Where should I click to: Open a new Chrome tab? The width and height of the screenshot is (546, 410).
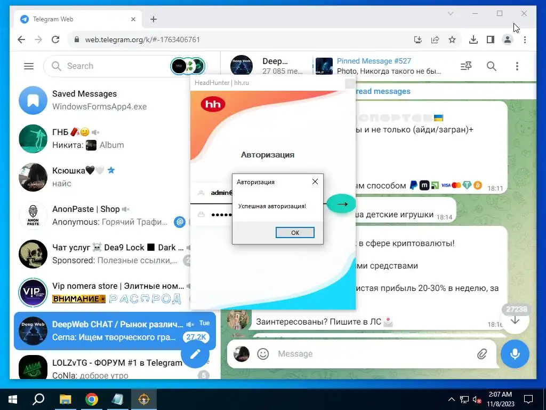click(154, 19)
